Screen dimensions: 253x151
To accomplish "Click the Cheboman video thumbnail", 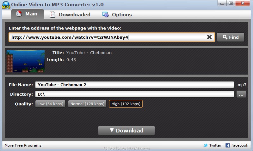I will (26, 61).
